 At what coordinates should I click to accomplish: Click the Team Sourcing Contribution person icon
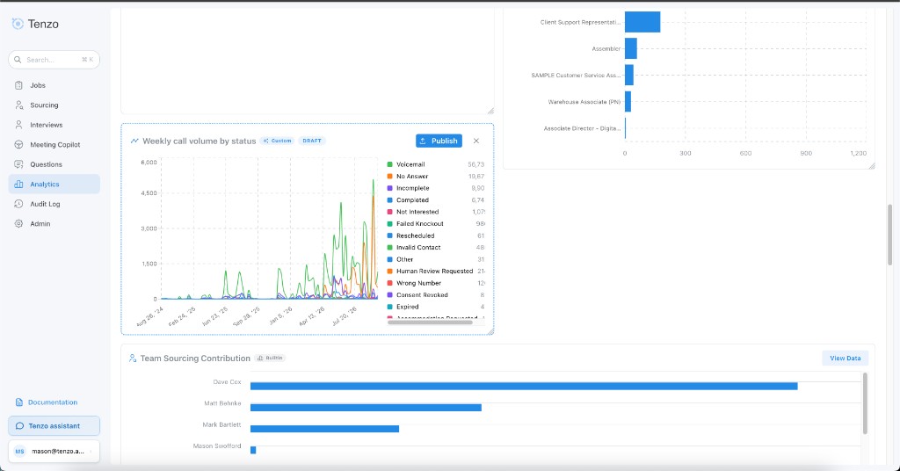tap(133, 358)
